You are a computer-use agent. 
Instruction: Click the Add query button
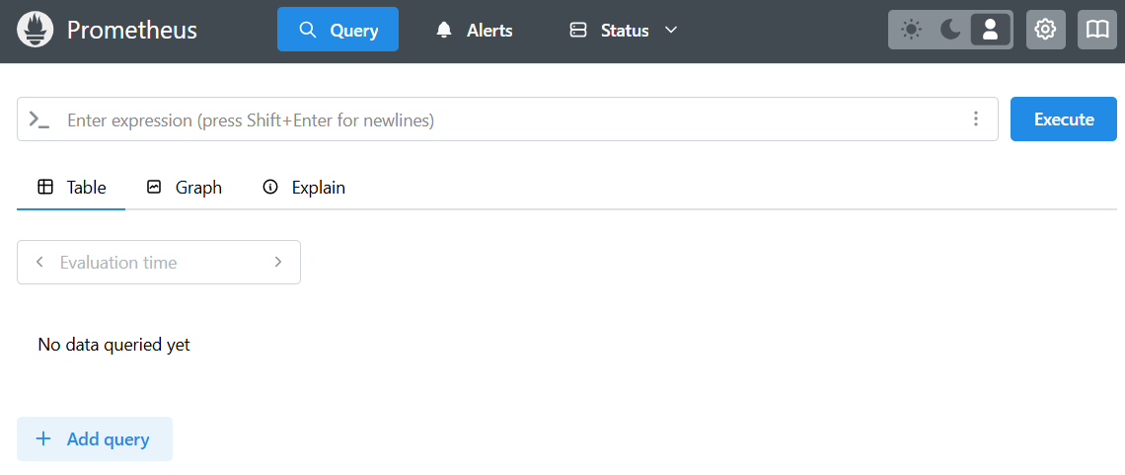[95, 439]
